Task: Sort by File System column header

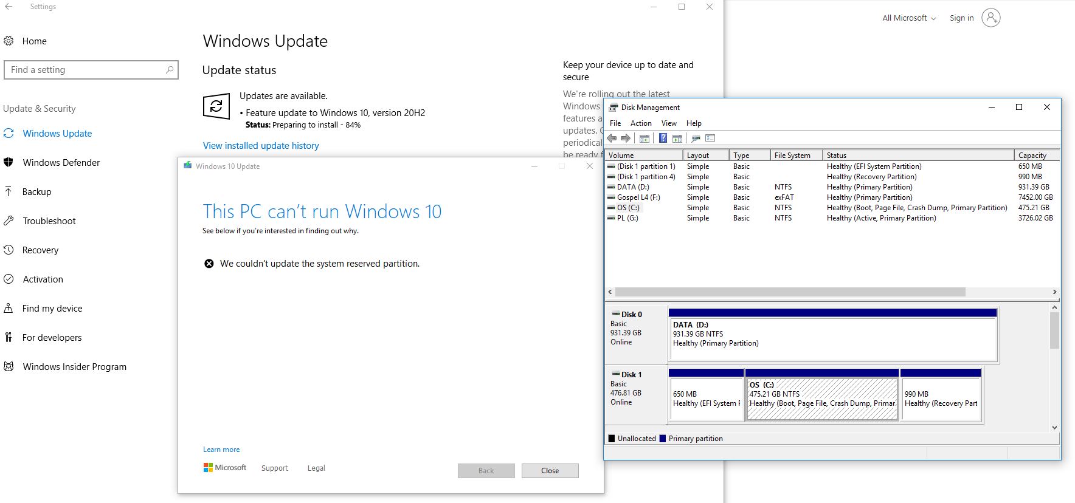Action: (797, 155)
